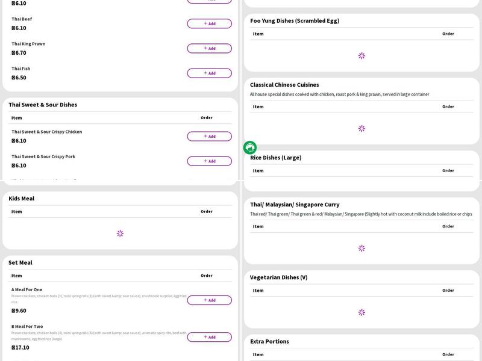The width and height of the screenshot is (482, 361).
Task: Add Thai Sweet & Sour Crispy Pork
Action: click(209, 161)
